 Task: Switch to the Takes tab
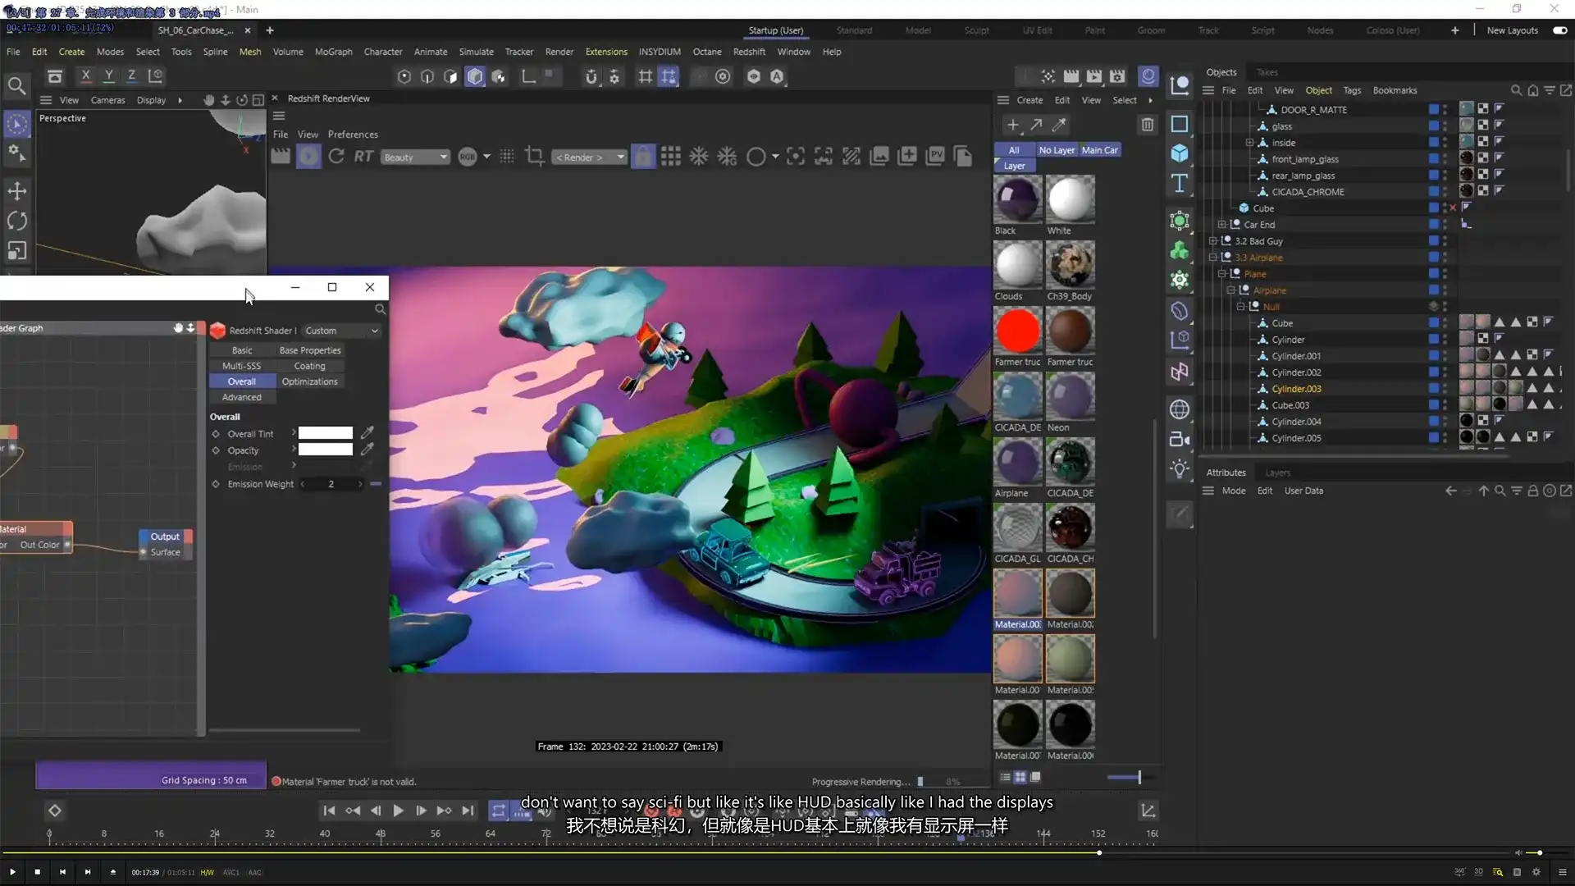click(x=1269, y=71)
